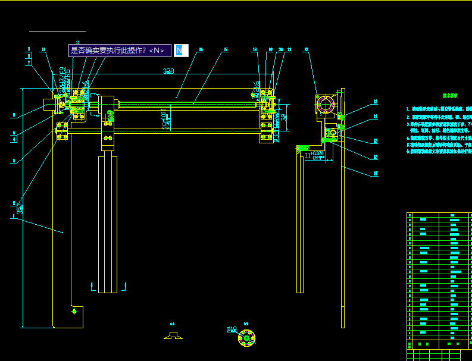472x361 pixels.
Task: Select the 11 toleranced dimension in side view
Action: point(314,155)
